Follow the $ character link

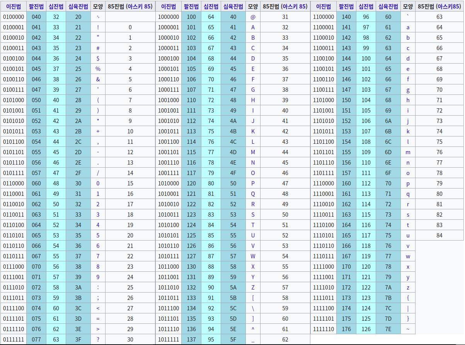pos(98,59)
